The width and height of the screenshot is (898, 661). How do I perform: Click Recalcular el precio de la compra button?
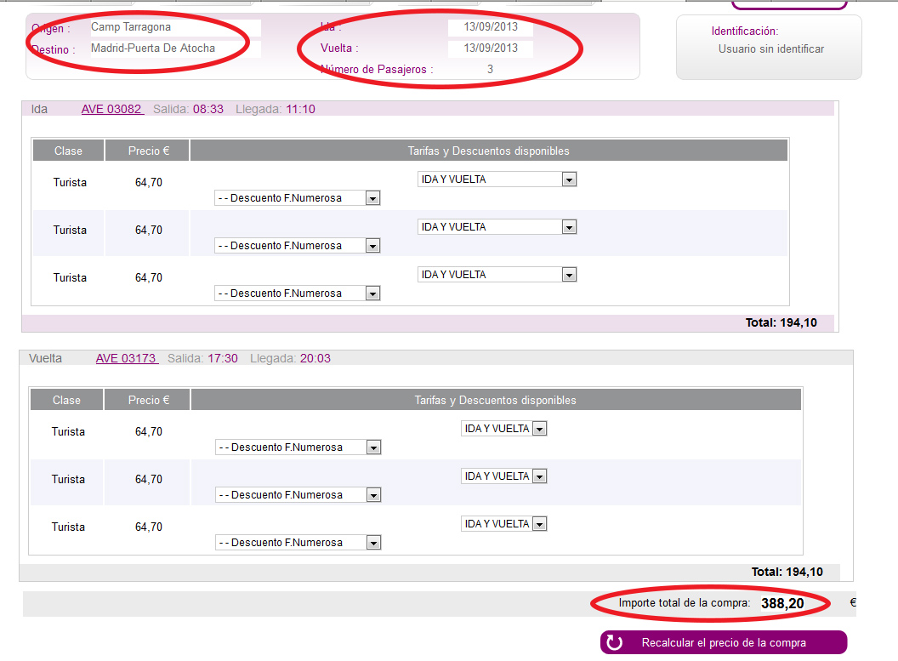pyautogui.click(x=724, y=642)
